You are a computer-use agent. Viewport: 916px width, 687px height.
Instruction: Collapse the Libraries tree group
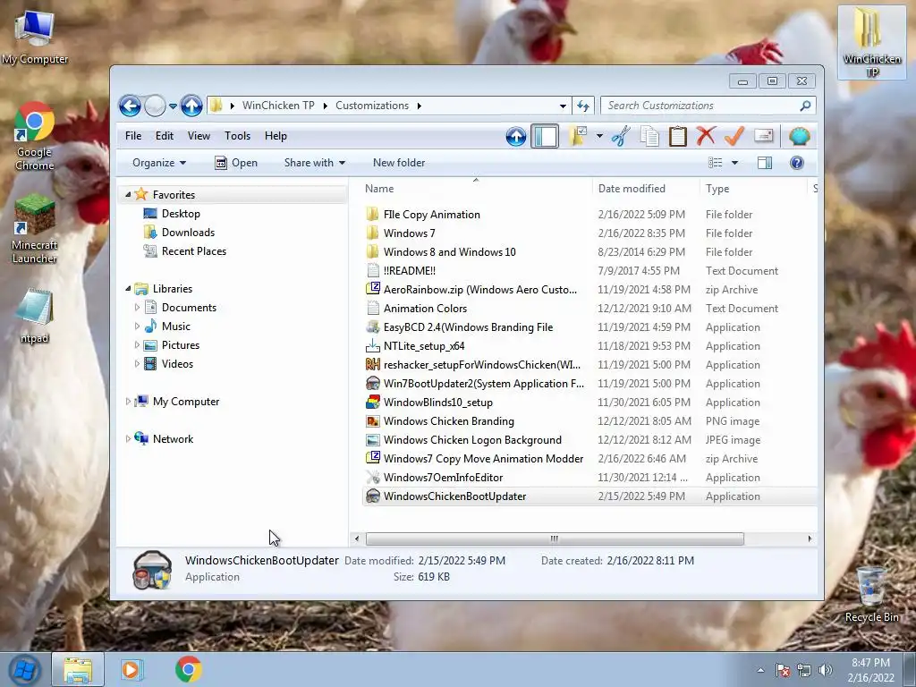click(128, 289)
